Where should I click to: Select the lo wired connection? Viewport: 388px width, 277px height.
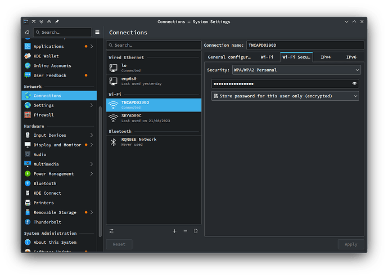pos(154,68)
